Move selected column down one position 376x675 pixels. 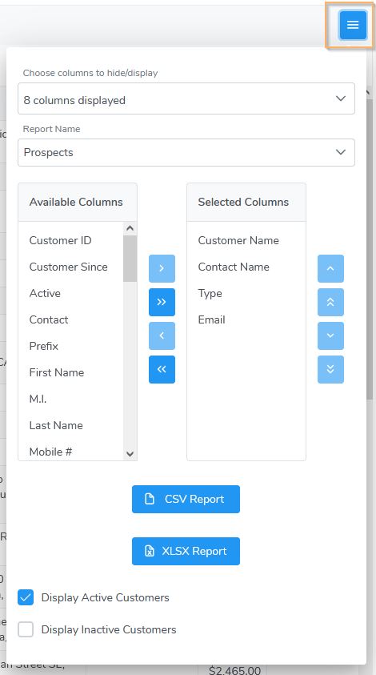tap(330, 335)
